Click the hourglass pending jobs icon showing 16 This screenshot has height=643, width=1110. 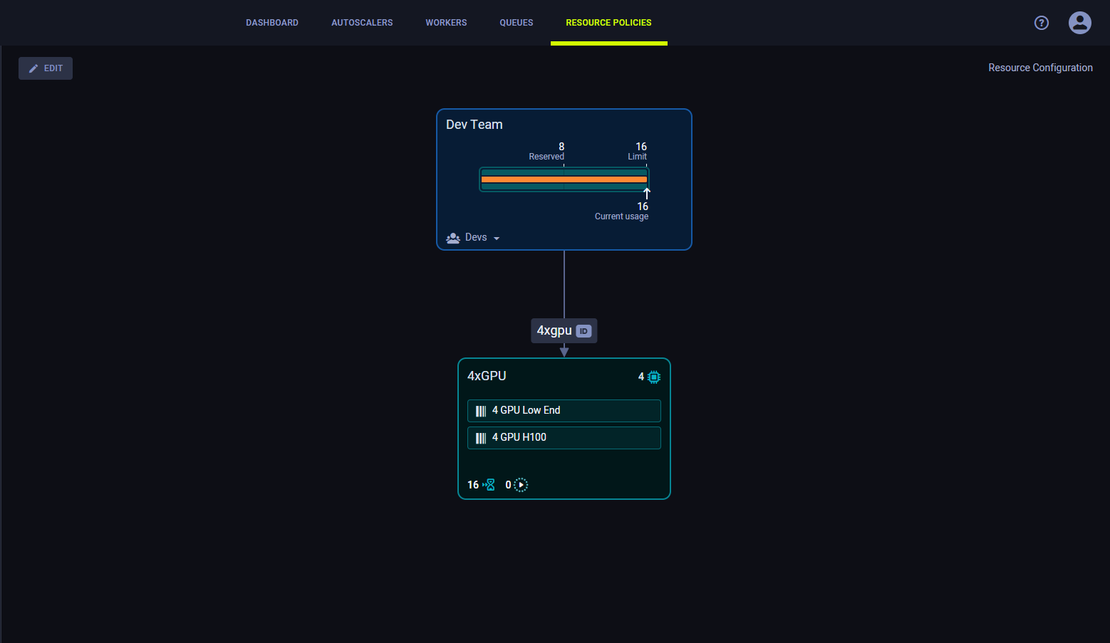coord(489,484)
